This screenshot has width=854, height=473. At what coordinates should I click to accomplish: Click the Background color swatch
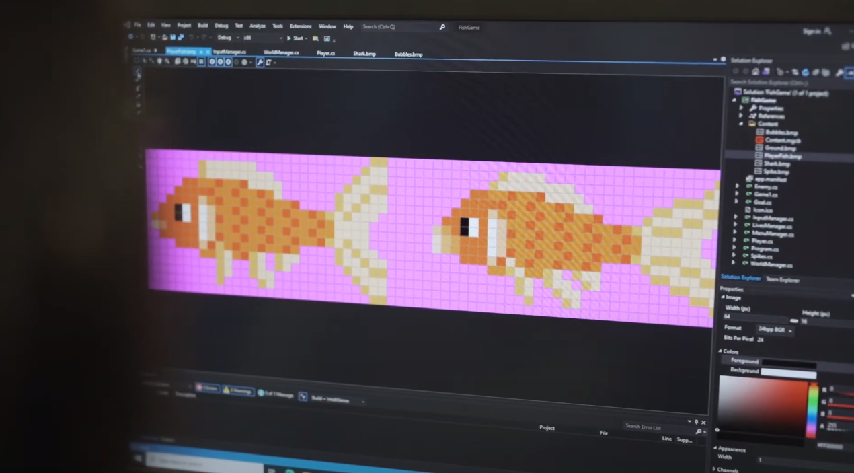(x=789, y=373)
